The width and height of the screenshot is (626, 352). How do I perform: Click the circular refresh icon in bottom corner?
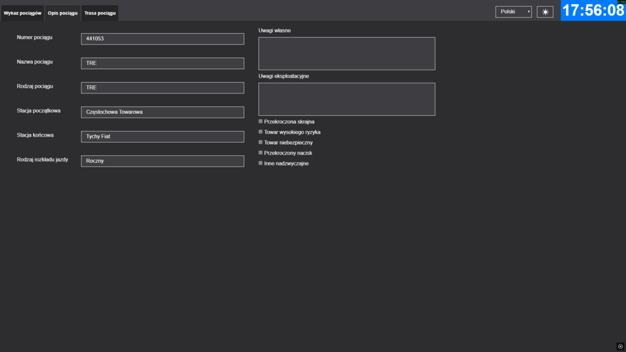pos(620,346)
